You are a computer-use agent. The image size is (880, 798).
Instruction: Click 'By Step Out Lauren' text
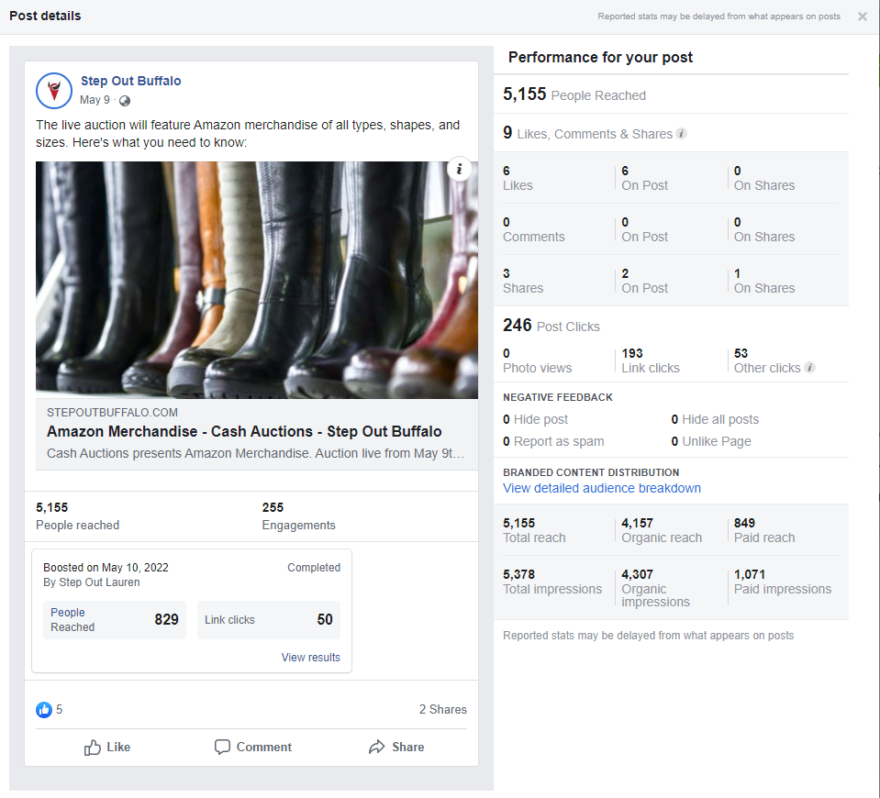click(x=92, y=582)
